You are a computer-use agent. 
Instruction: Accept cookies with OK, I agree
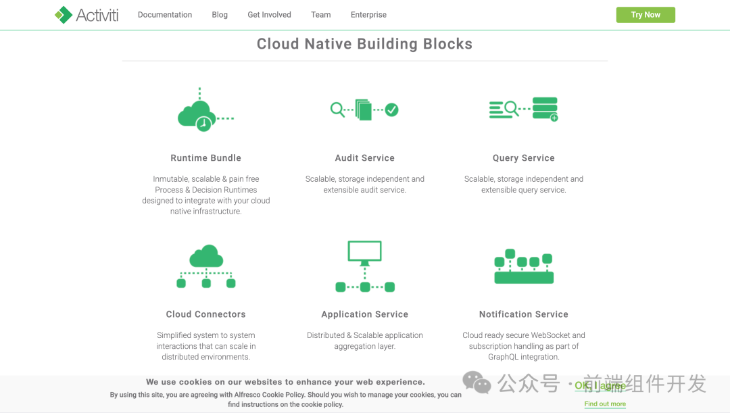pyautogui.click(x=600, y=385)
